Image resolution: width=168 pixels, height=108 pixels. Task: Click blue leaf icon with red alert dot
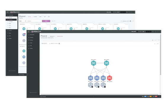pos(24,35)
